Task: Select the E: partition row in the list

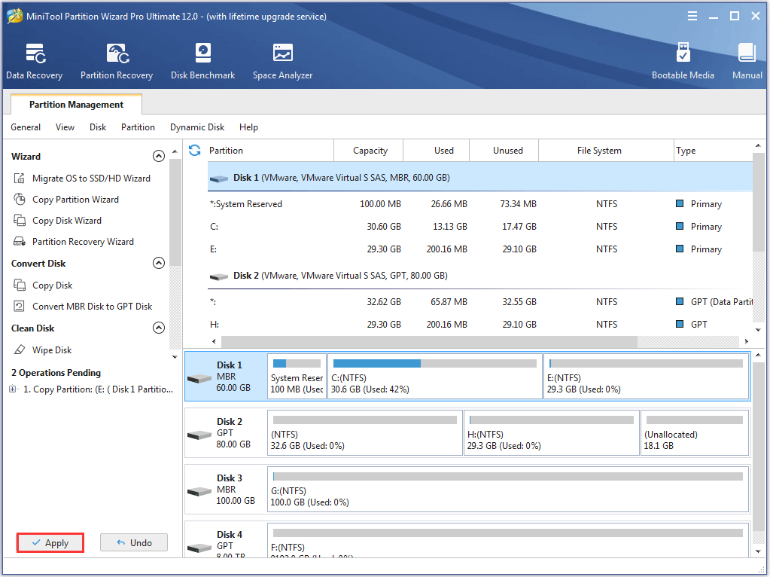Action: [x=480, y=249]
